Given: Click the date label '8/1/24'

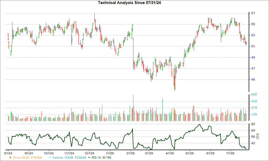Looking at the screenshot, I should coord(8,153).
